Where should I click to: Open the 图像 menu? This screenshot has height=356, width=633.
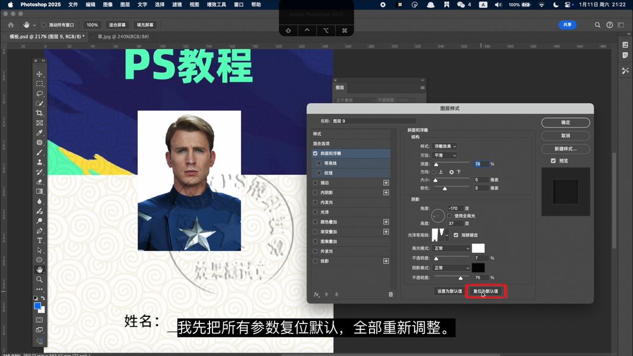(x=108, y=5)
